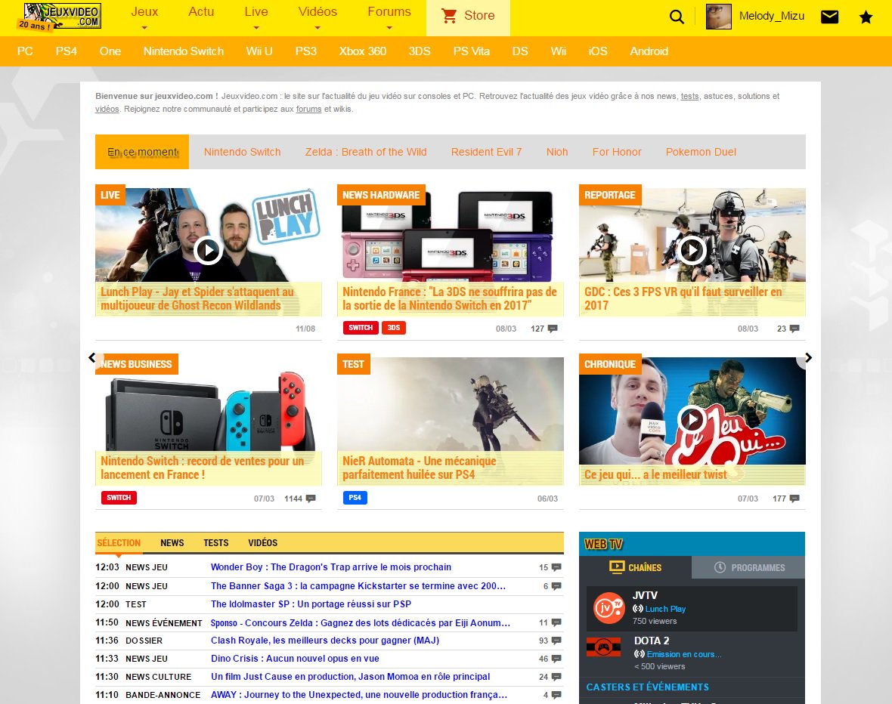Open the forums link in welcome text

[x=309, y=109]
